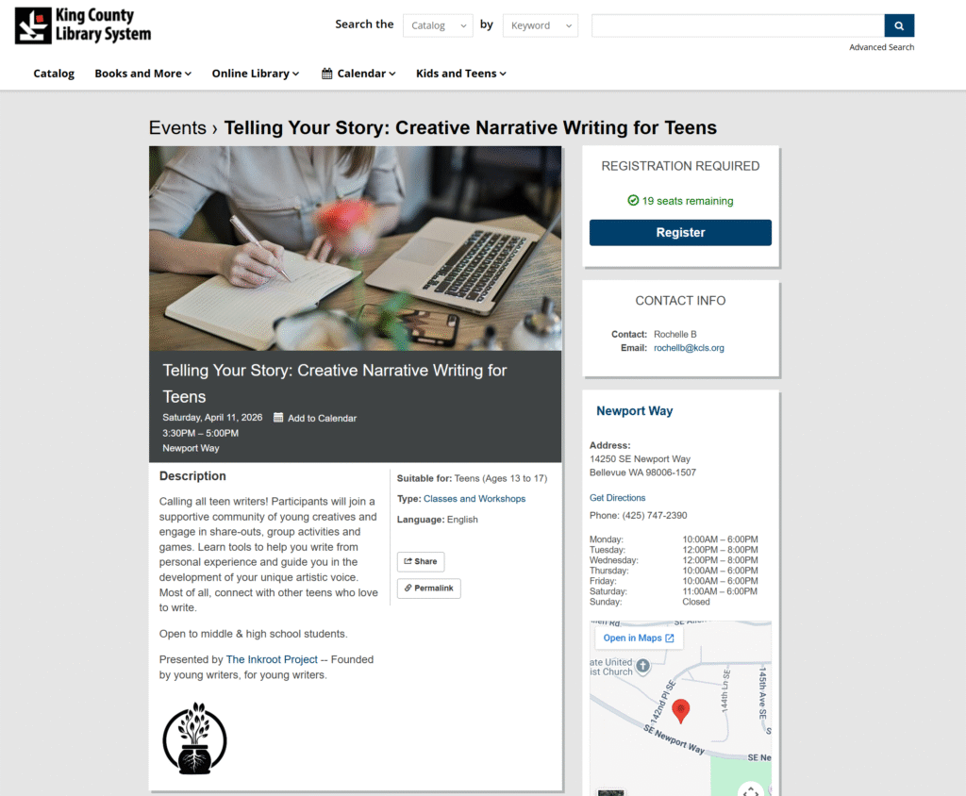Screen dimensions: 966x796
Task: Click the King County Library System logo
Action: [x=83, y=25]
